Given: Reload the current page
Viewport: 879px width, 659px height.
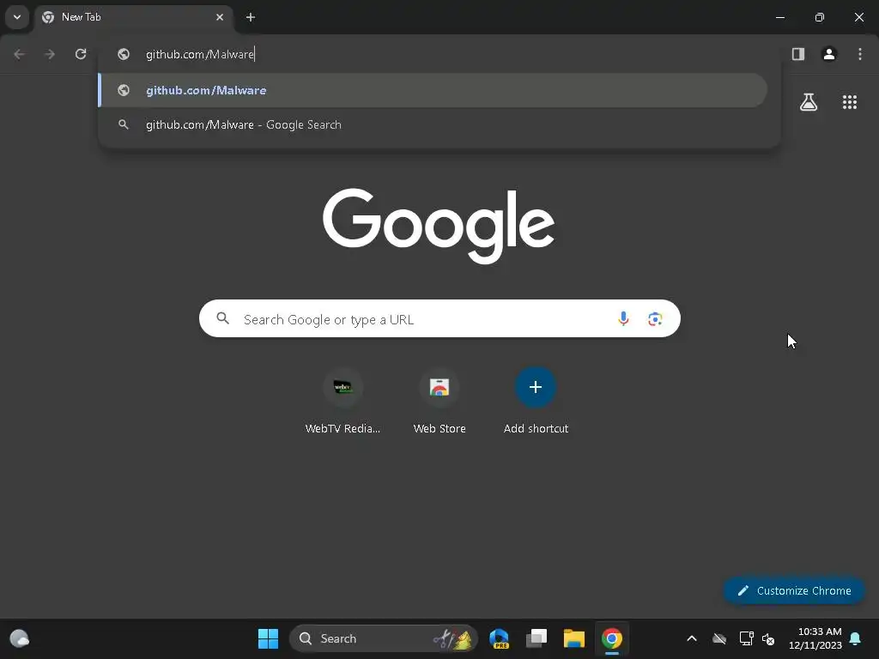Looking at the screenshot, I should pos(81,54).
